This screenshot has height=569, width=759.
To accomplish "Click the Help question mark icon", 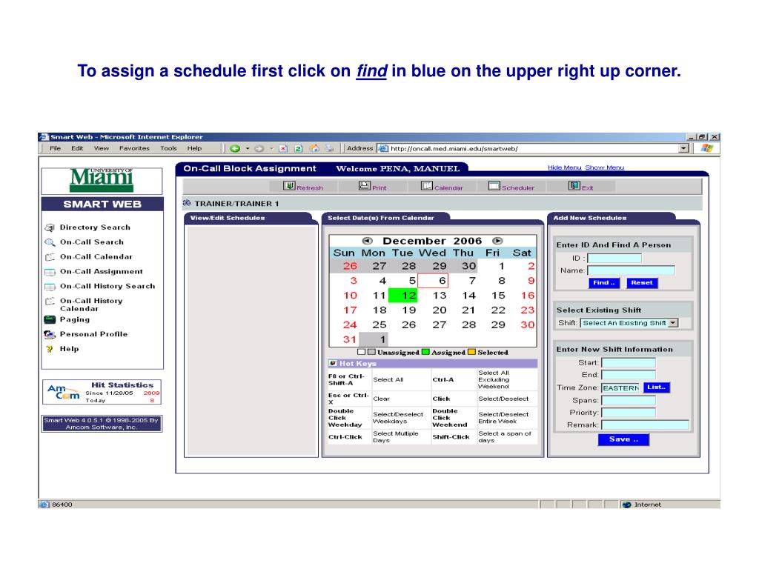I will pyautogui.click(x=50, y=349).
